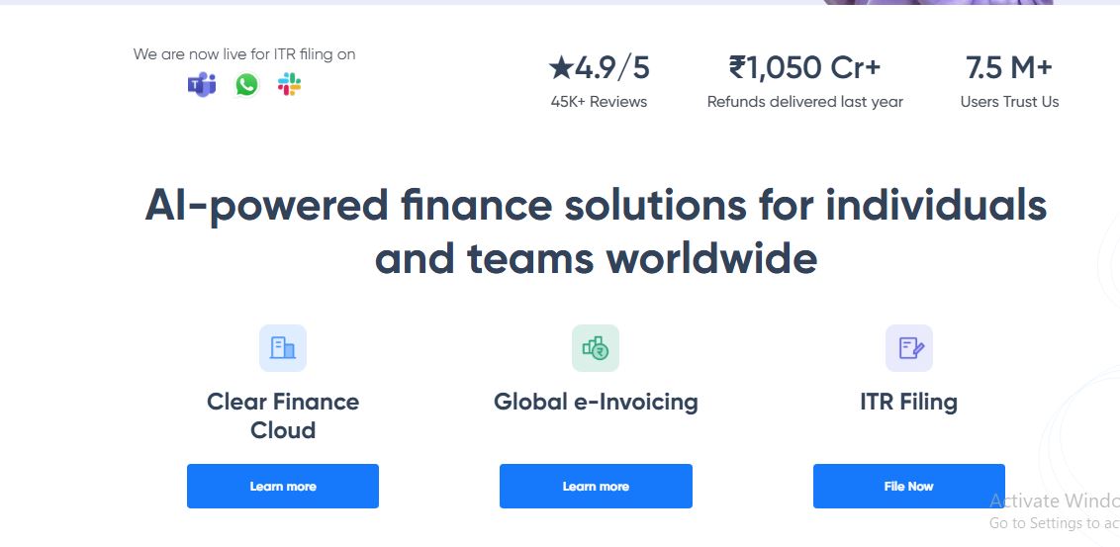Open the Clear Finance Cloud heading
Screen dimensions: 1120x547
(x=283, y=415)
